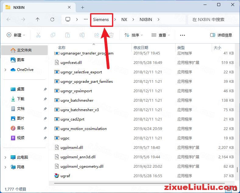The width and height of the screenshot is (240, 193).
Task: Show hidden path segments via ellipsis
Action: [x=86, y=19]
